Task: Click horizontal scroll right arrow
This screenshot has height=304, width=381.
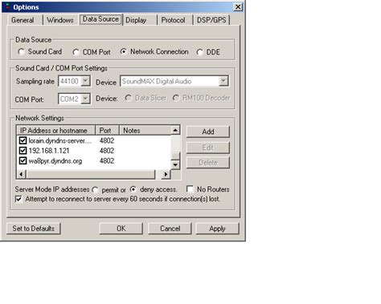Action: click(166, 174)
